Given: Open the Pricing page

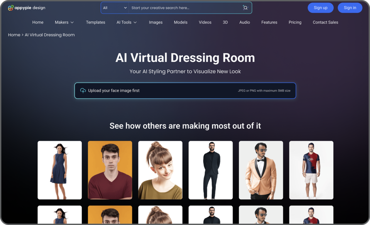Looking at the screenshot, I should [x=295, y=22].
